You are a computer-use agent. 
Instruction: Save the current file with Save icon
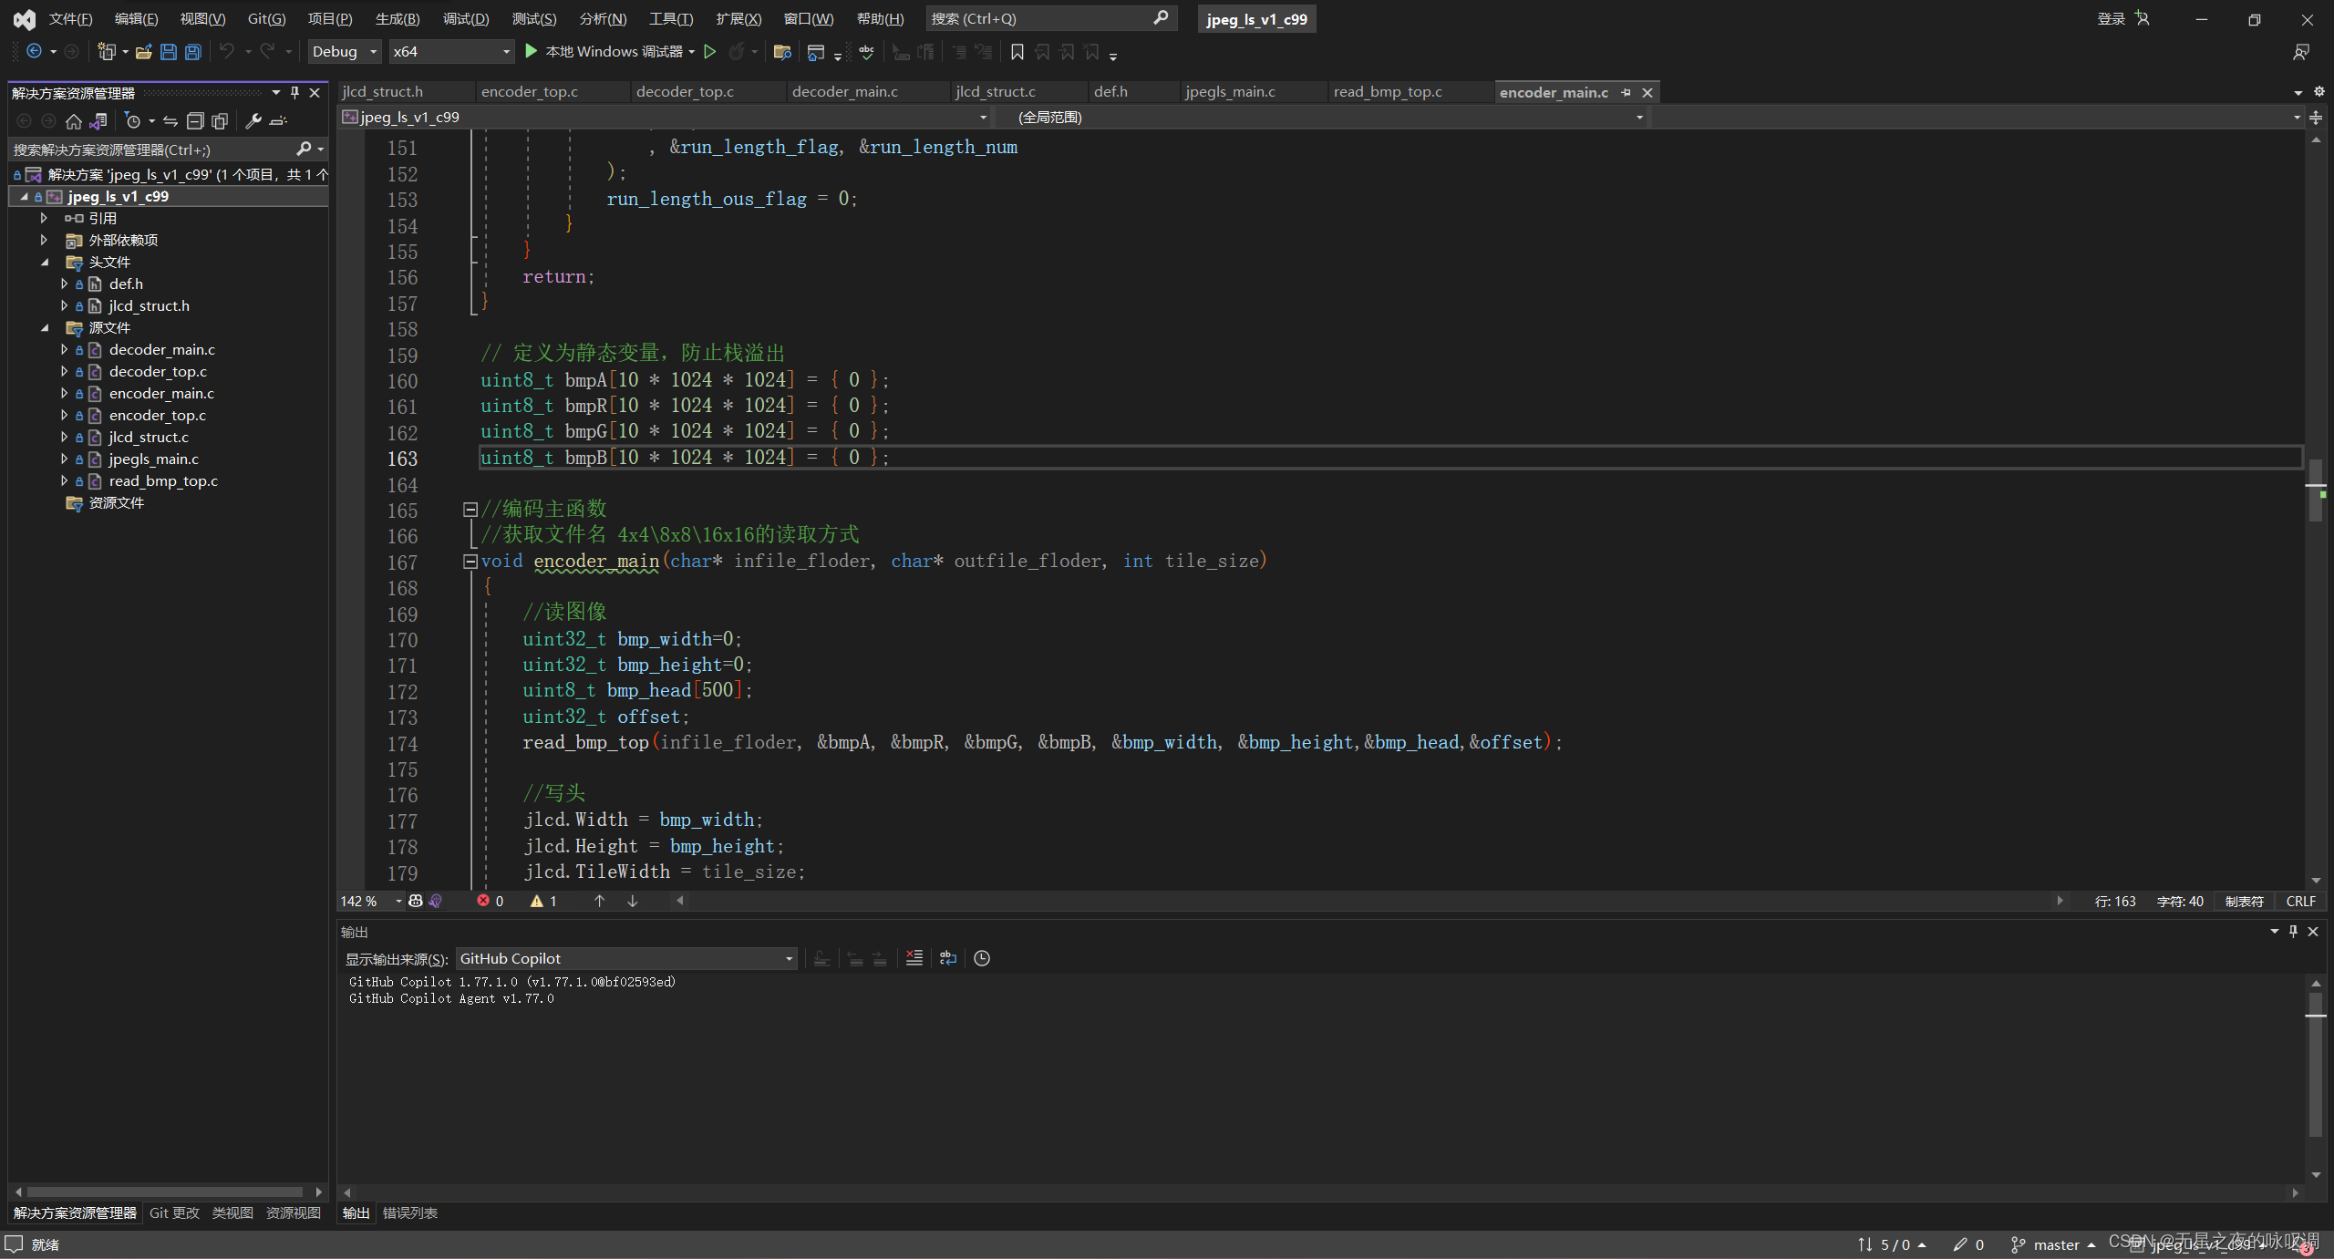168,52
